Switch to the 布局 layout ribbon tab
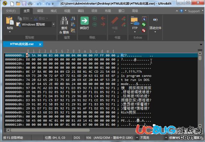Screen dimensions: 205x142 (108, 11)
